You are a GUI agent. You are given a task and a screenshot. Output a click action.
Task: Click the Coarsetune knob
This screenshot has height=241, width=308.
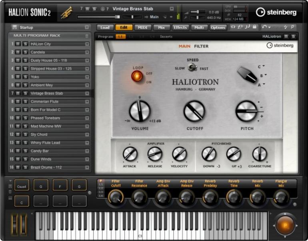tap(260, 154)
